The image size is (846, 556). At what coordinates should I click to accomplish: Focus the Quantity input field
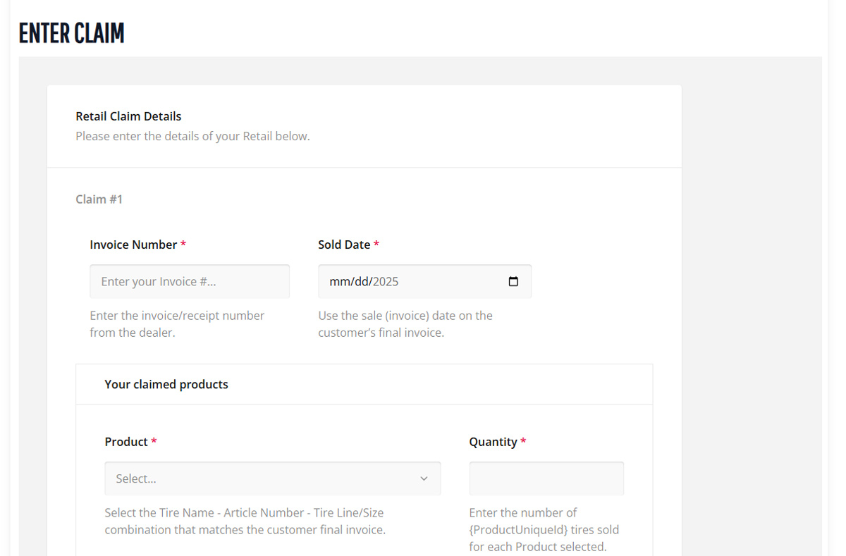546,478
